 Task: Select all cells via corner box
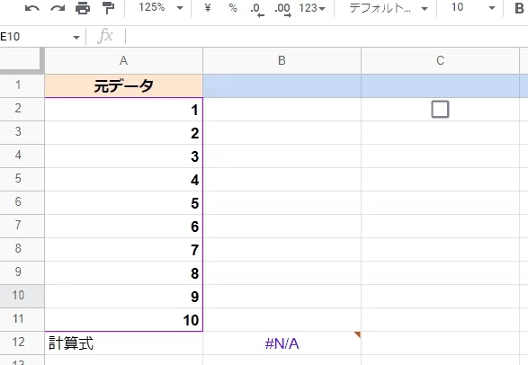pyautogui.click(x=22, y=60)
